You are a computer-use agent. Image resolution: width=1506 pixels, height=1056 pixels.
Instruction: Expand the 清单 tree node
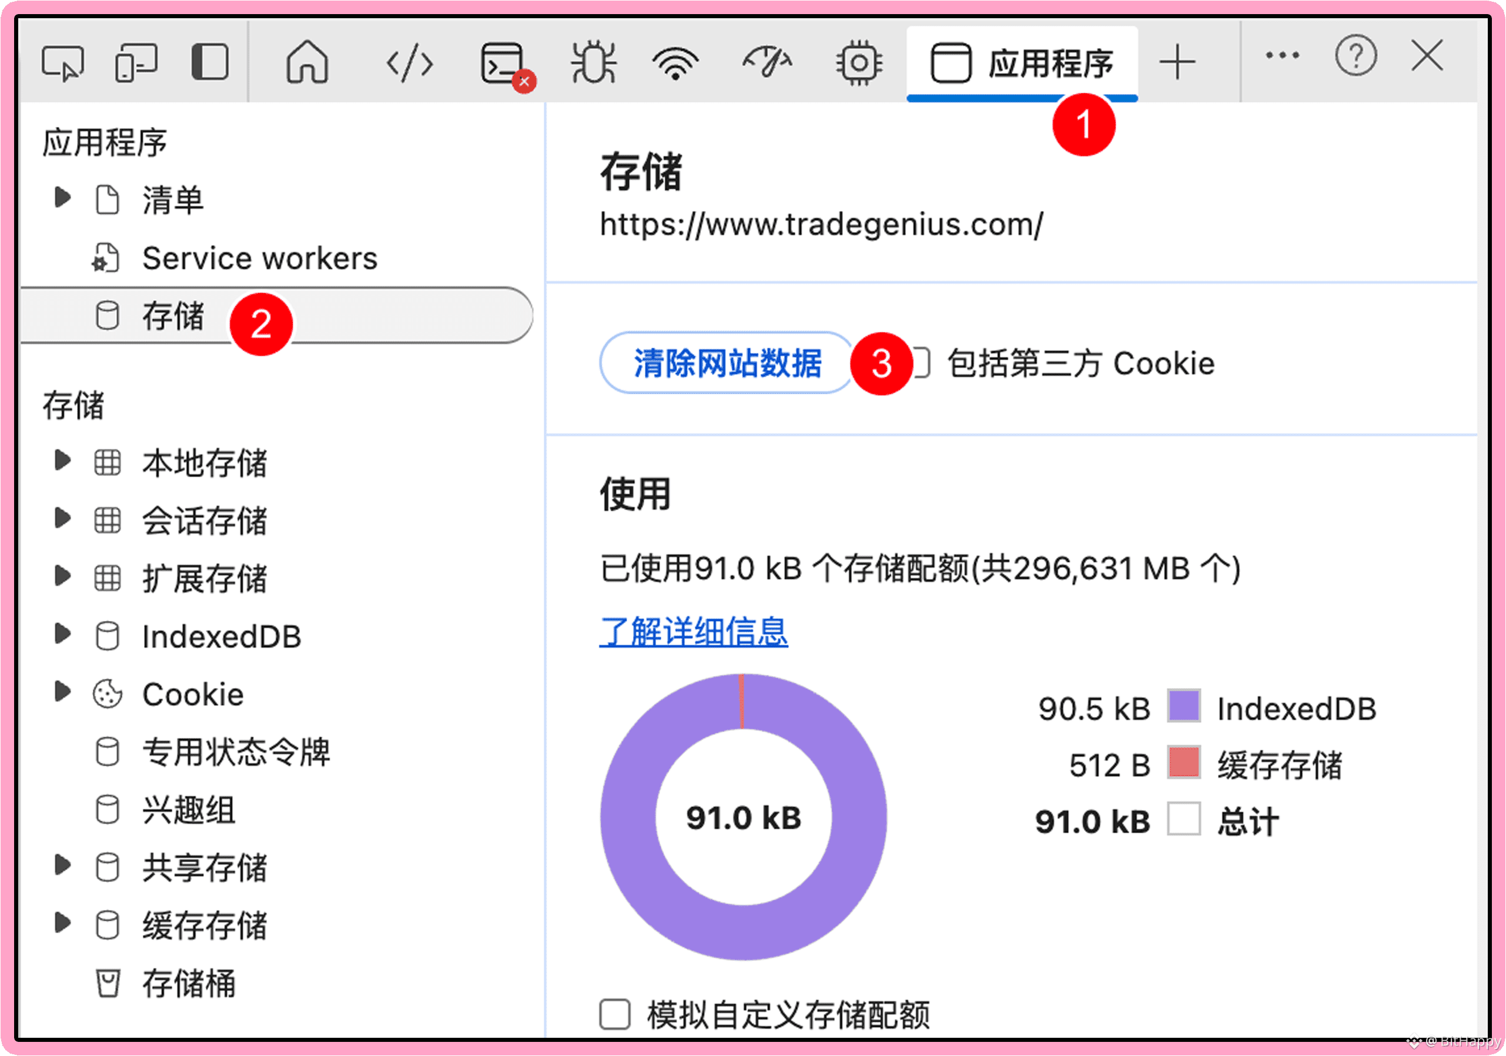tap(62, 197)
